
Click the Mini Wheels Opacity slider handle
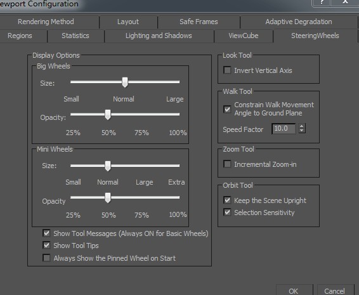108,198
